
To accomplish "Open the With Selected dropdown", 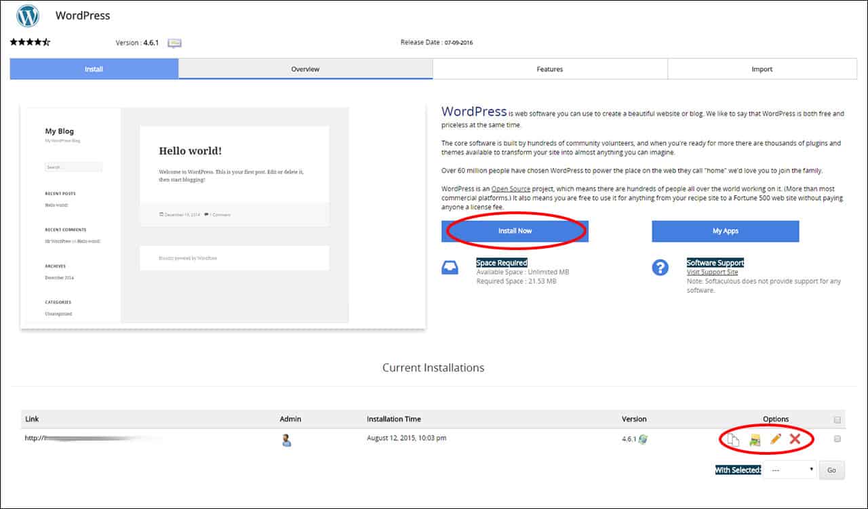I will tap(789, 470).
